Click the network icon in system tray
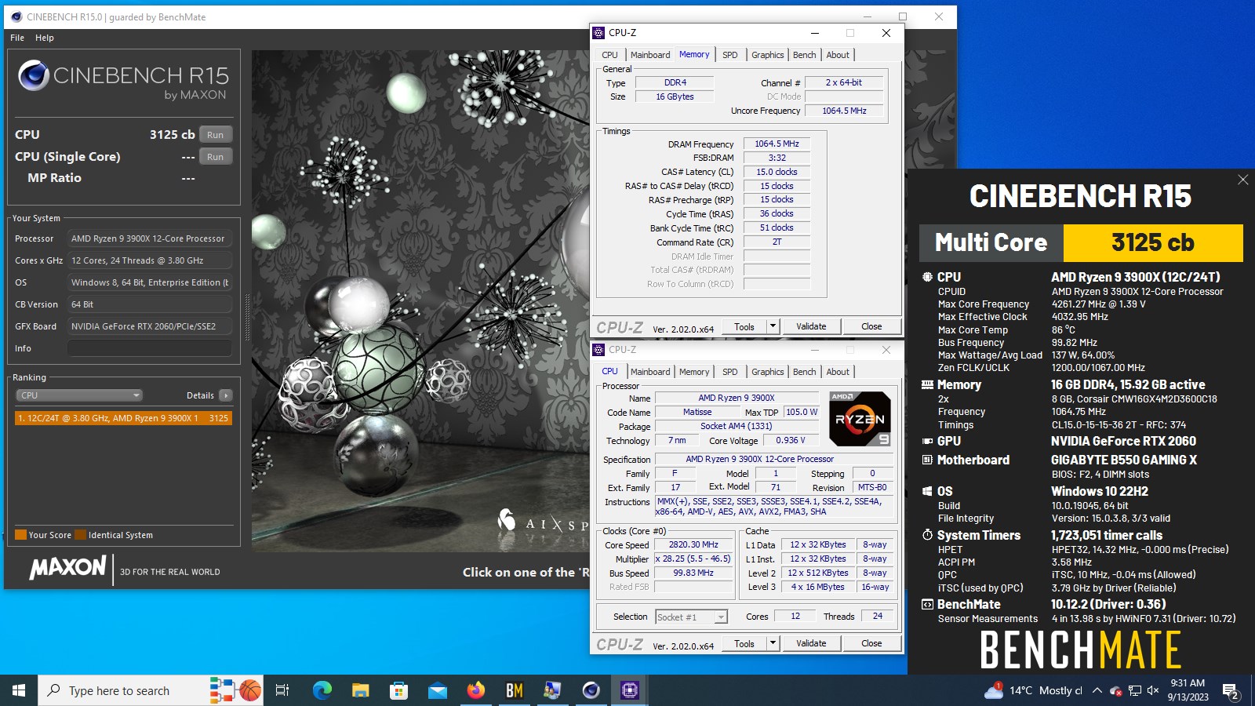This screenshot has width=1255, height=706. (1134, 690)
